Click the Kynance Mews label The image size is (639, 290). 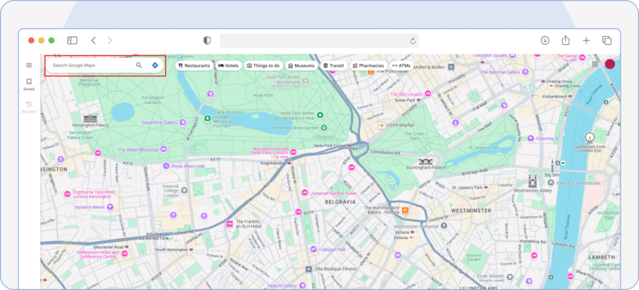(90, 207)
